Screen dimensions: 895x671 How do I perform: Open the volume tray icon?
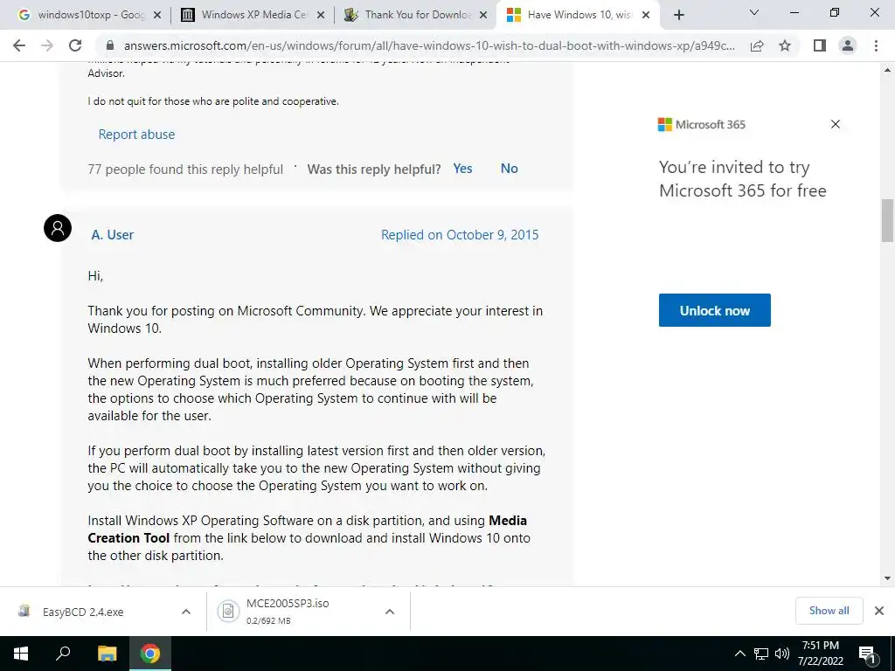click(782, 654)
